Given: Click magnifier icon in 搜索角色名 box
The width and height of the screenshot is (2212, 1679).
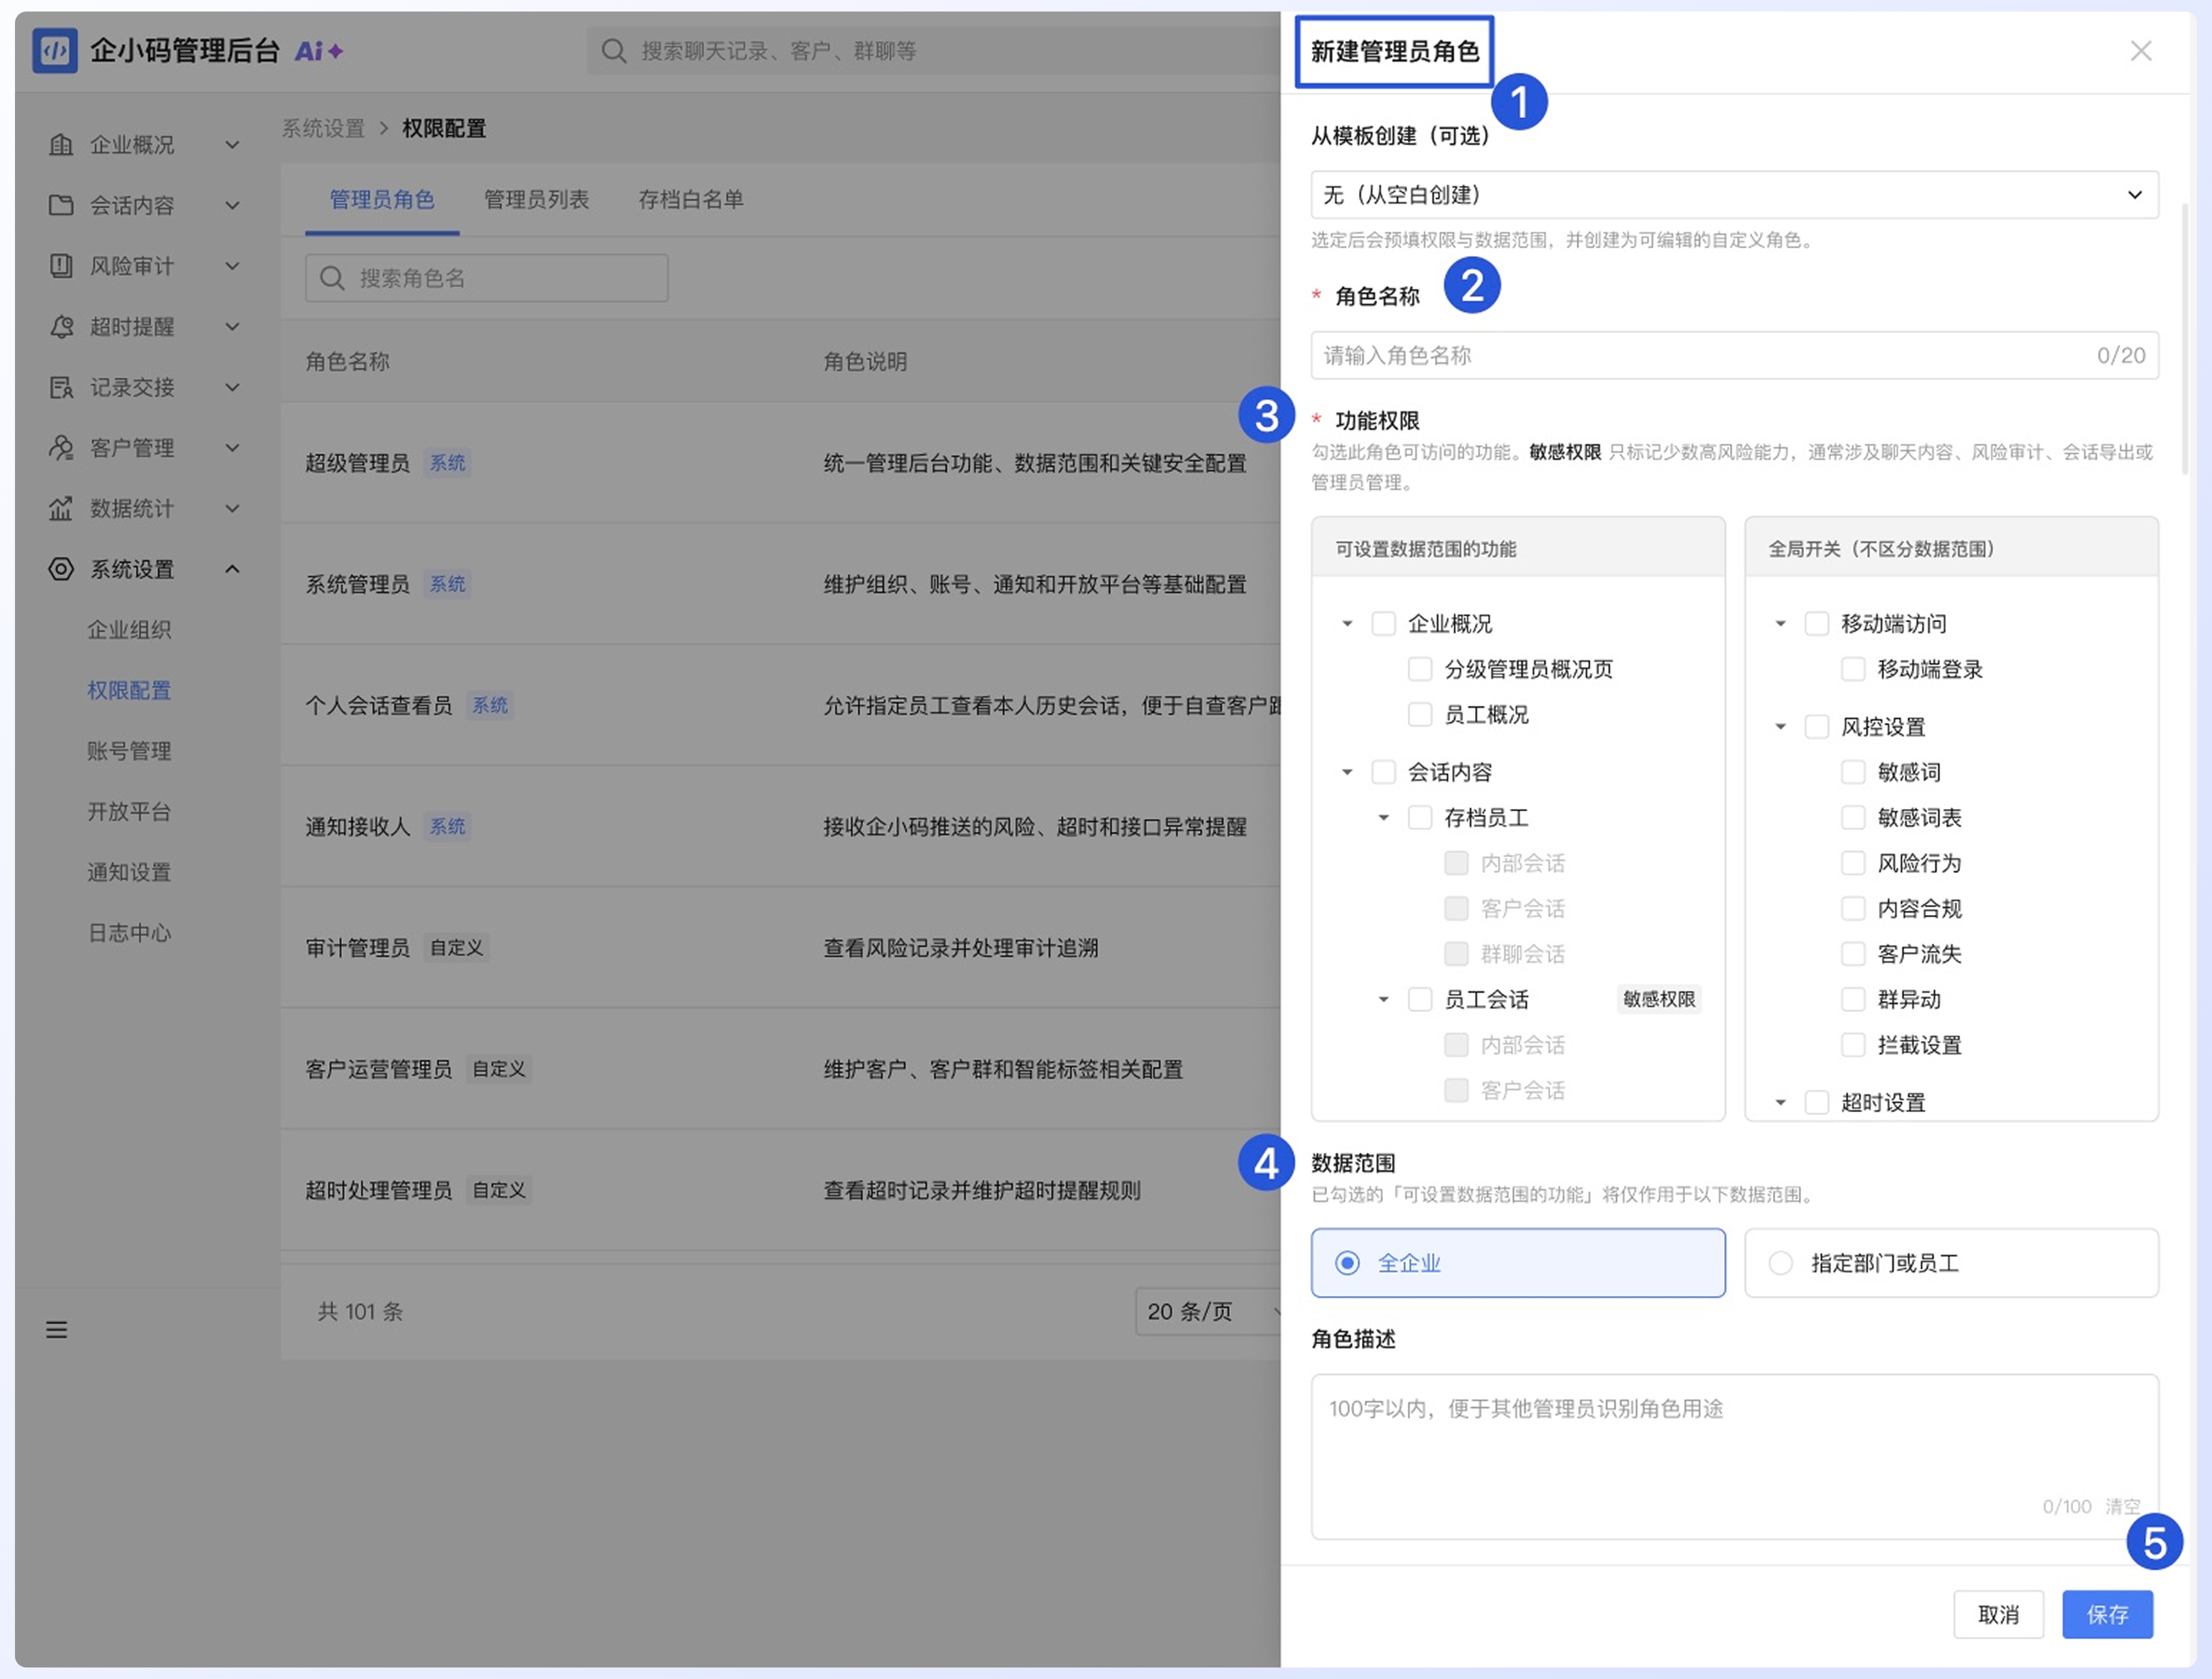Looking at the screenshot, I should (332, 278).
